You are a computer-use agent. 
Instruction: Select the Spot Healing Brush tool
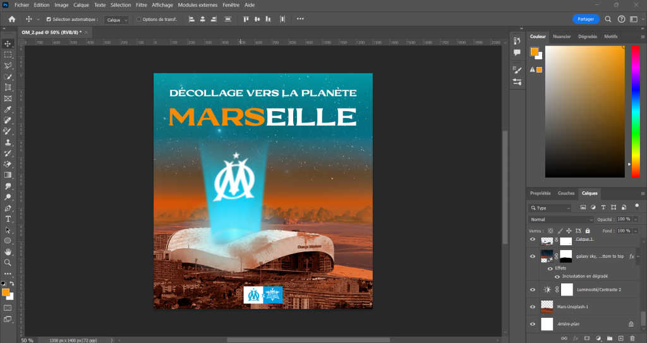click(x=8, y=121)
